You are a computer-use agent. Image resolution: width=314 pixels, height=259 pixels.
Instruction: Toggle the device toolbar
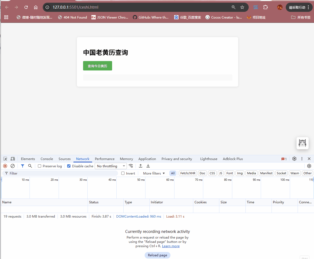click(x=12, y=159)
